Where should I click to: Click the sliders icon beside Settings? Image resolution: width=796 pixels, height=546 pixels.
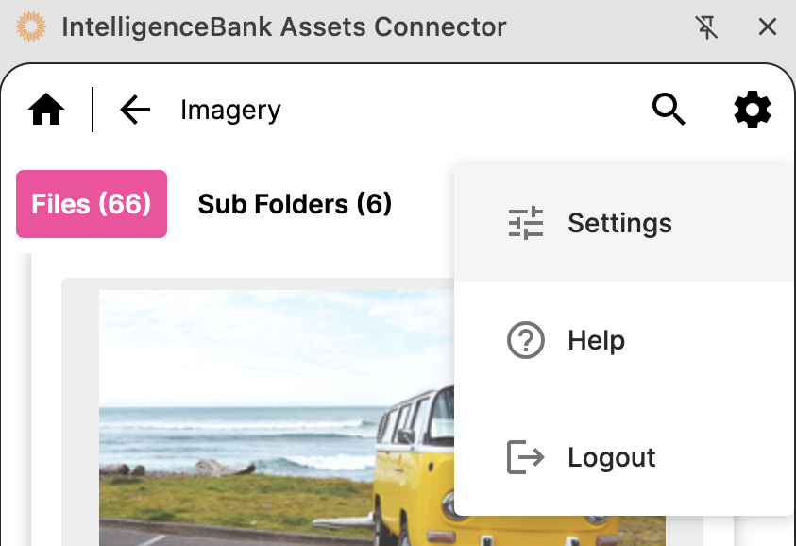pyautogui.click(x=526, y=223)
